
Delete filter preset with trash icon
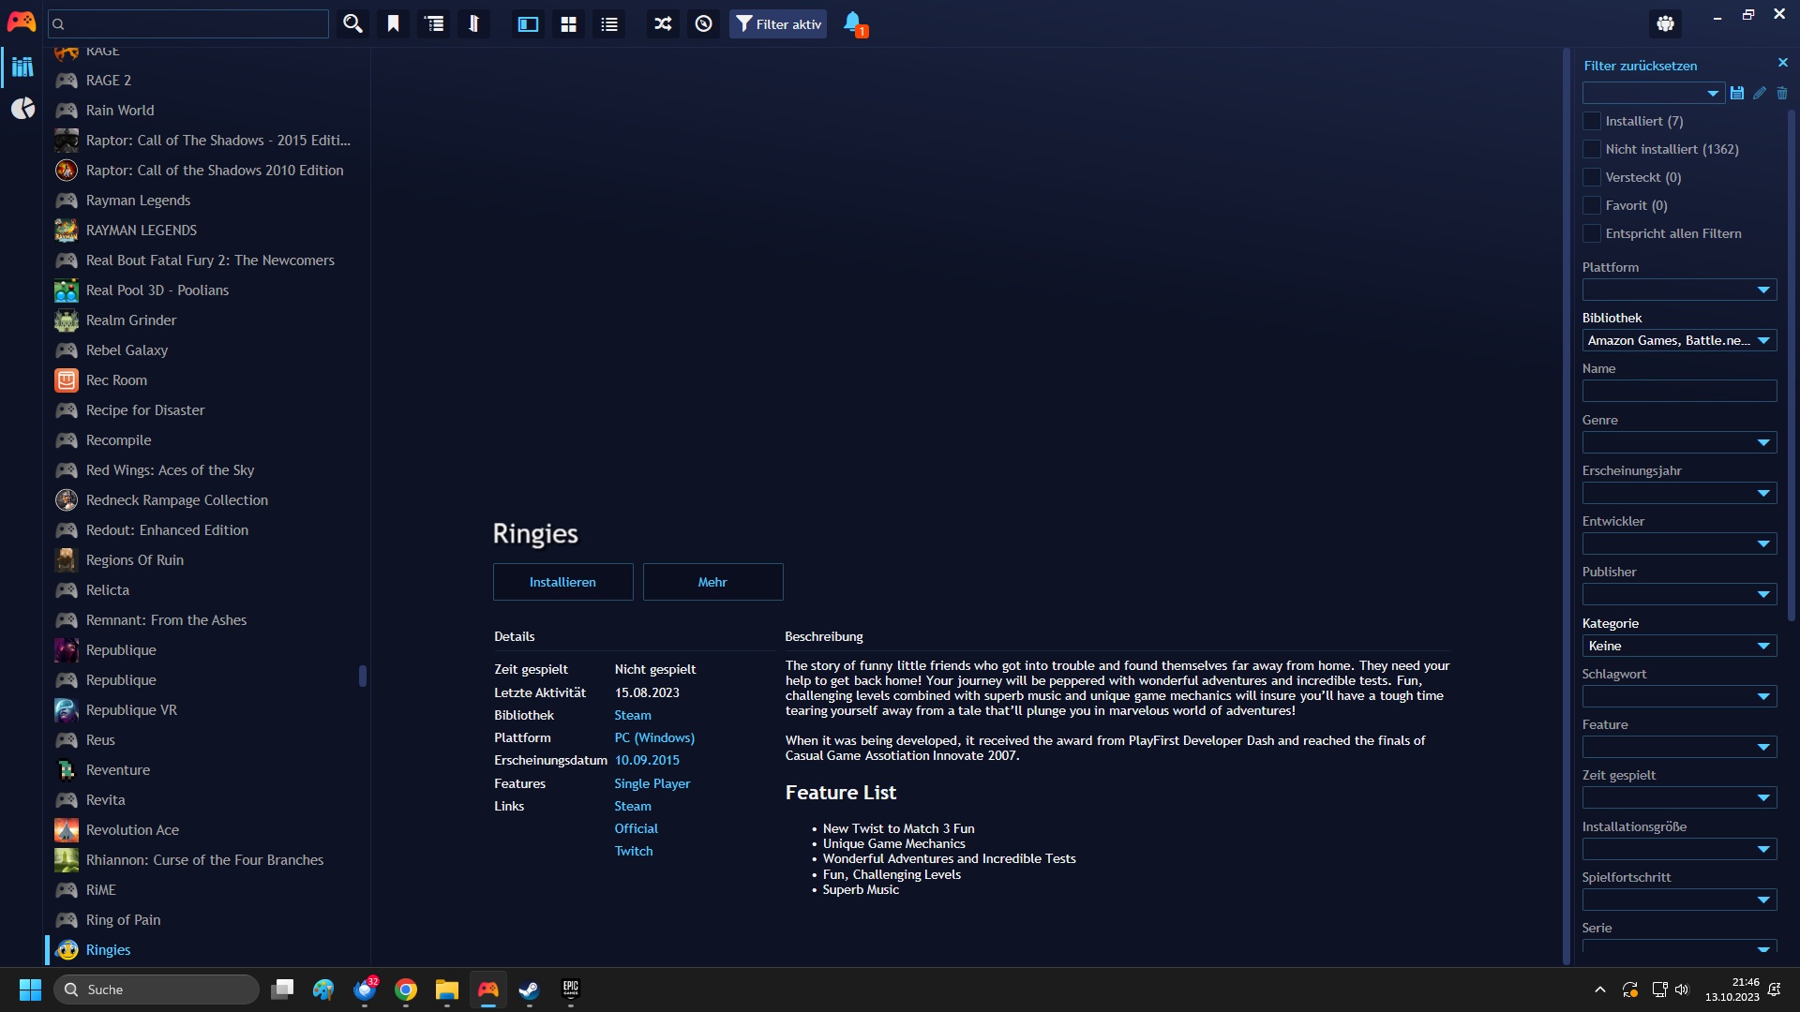(1782, 93)
